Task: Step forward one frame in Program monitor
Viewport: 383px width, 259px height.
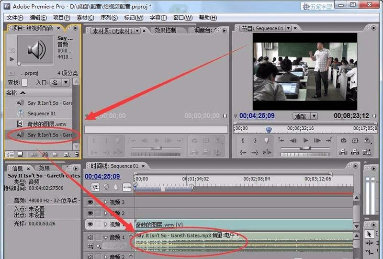Action: coord(317,140)
